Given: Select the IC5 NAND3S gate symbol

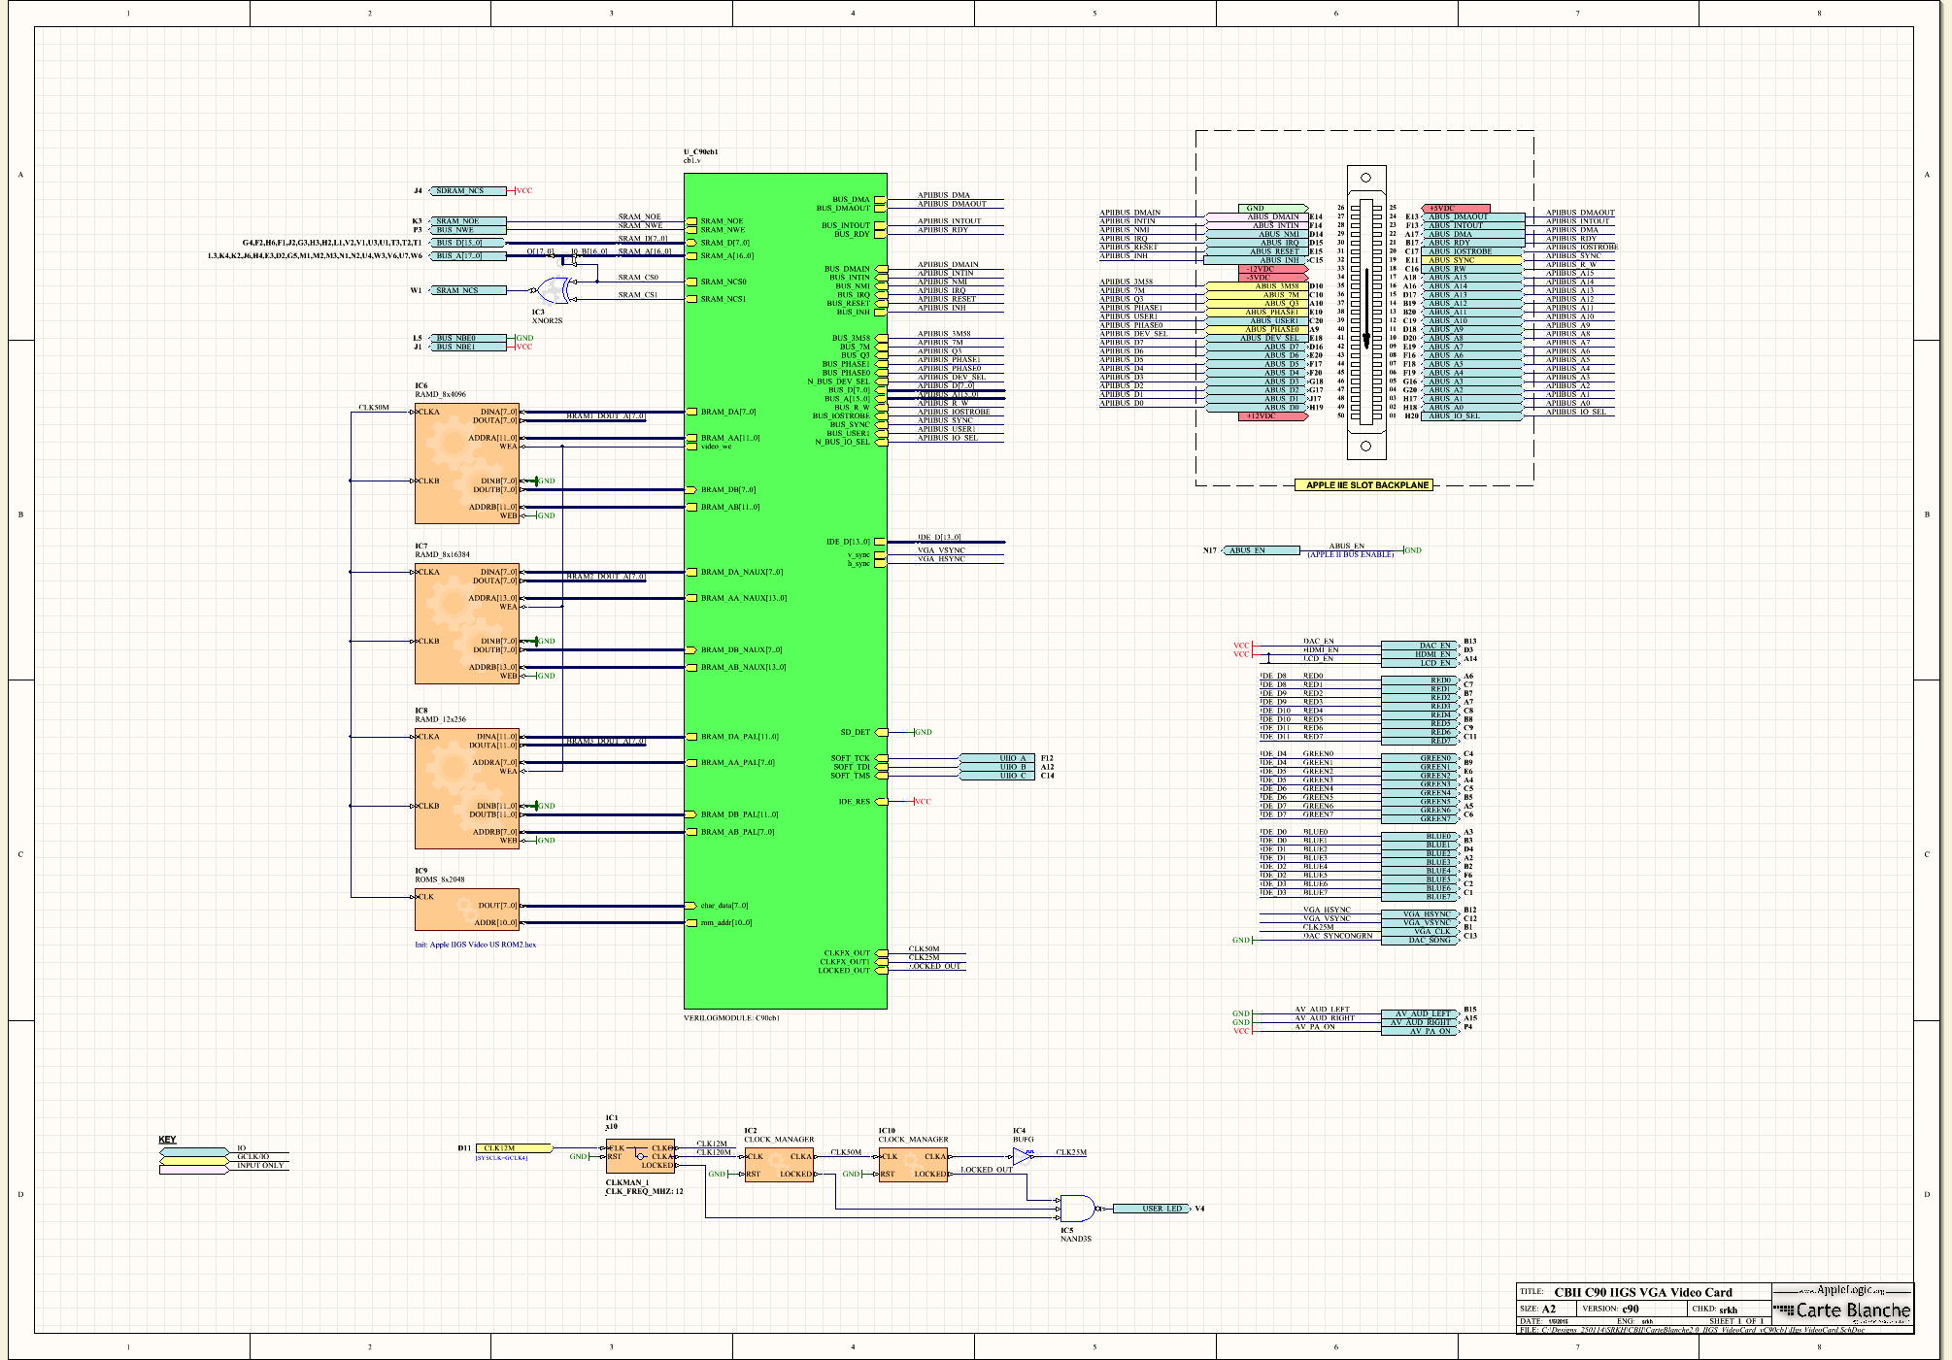Looking at the screenshot, I should pyautogui.click(x=1077, y=1209).
